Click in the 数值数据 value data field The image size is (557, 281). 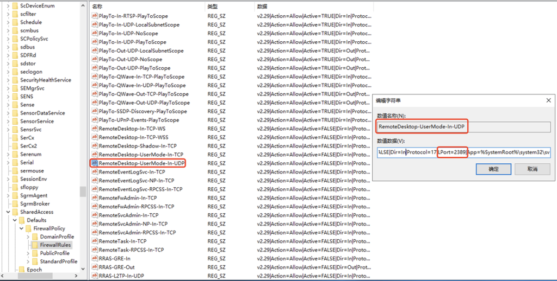(463, 152)
